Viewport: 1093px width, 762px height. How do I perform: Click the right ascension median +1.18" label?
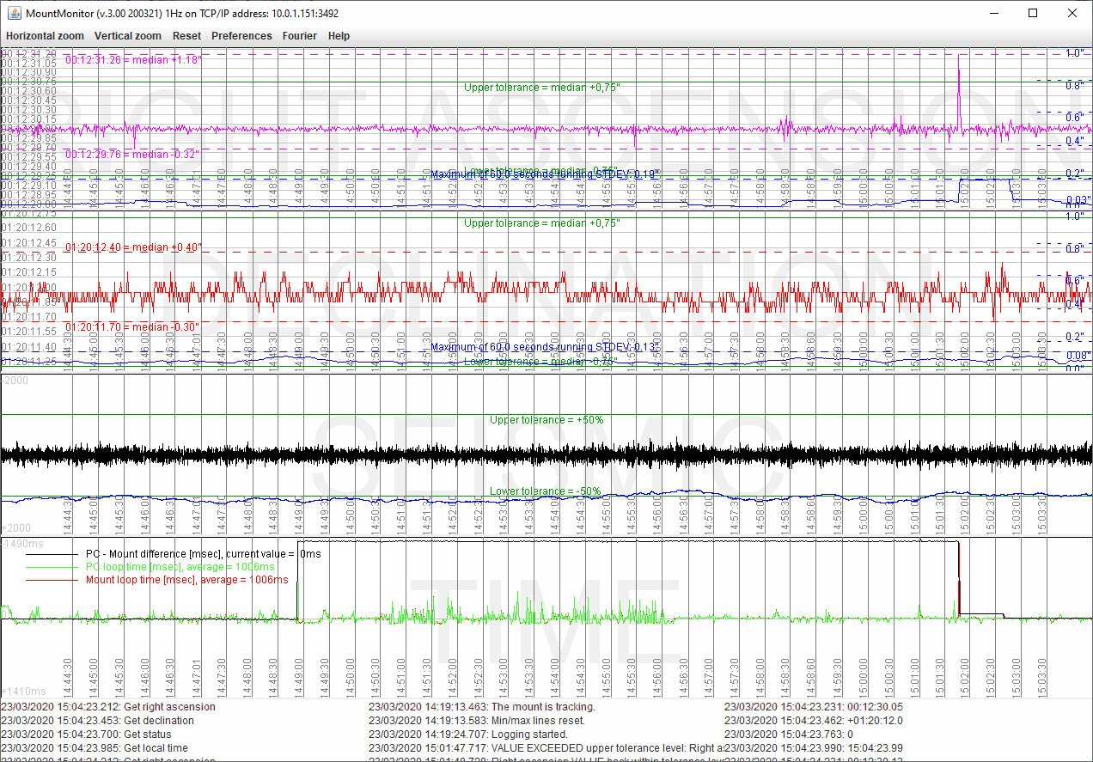click(133, 60)
